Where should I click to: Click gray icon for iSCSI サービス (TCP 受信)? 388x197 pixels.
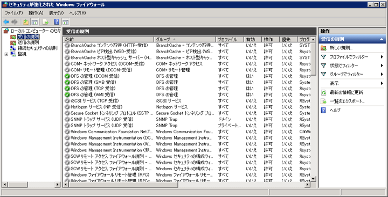click(67, 101)
